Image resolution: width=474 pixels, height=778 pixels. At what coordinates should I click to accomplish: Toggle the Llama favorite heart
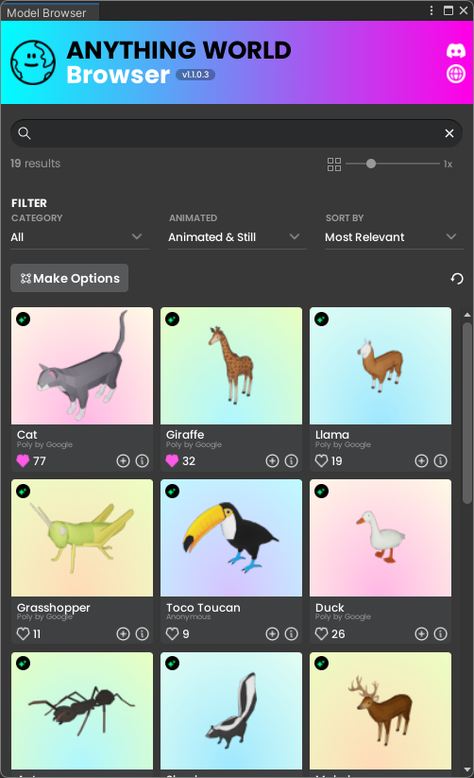pos(321,461)
